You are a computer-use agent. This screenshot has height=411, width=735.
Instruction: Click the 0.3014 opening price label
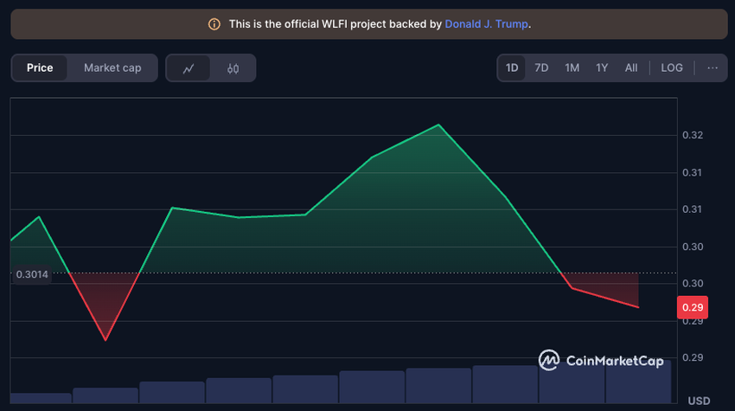(x=32, y=274)
